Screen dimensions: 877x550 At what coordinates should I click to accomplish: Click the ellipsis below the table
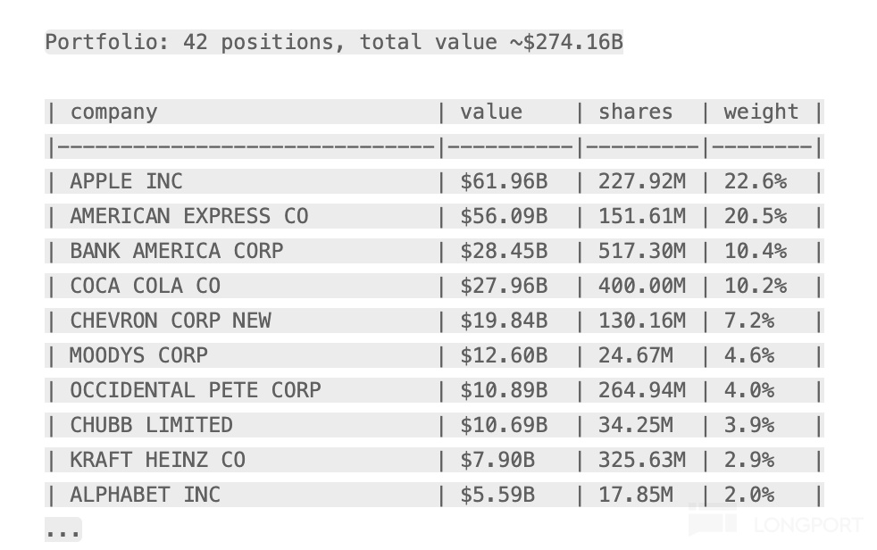click(63, 530)
